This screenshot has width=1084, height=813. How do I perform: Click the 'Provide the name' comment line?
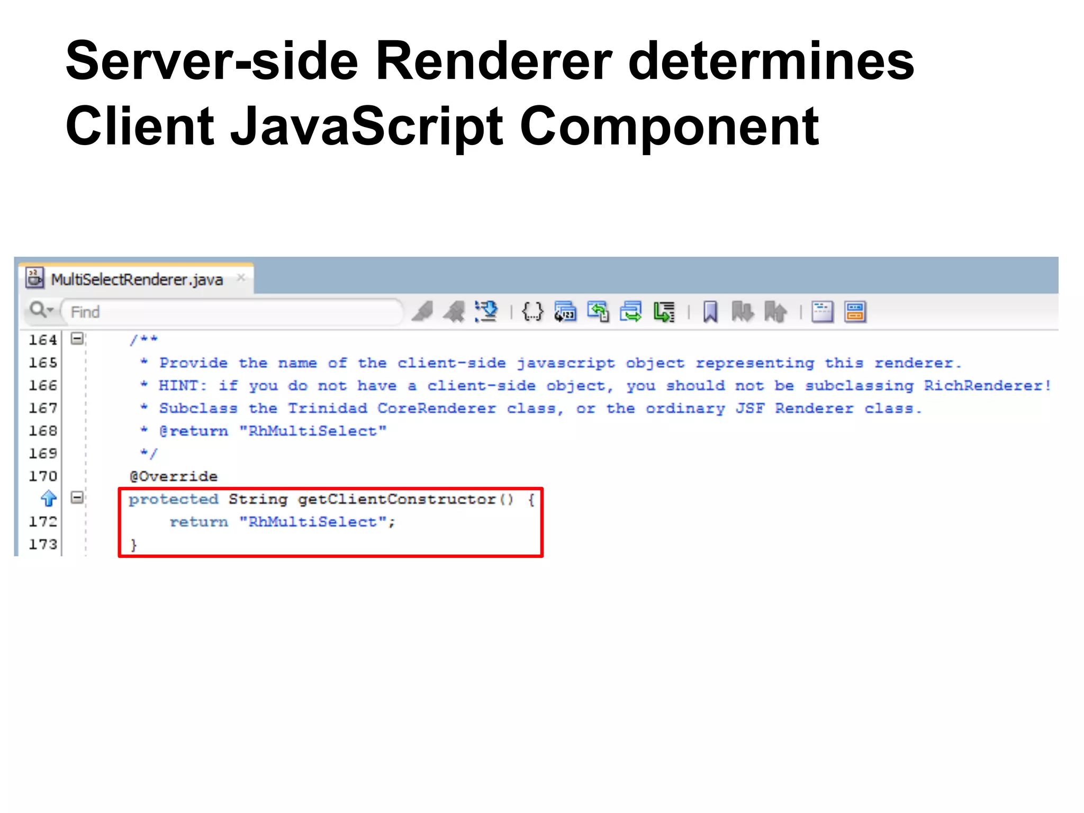550,363
